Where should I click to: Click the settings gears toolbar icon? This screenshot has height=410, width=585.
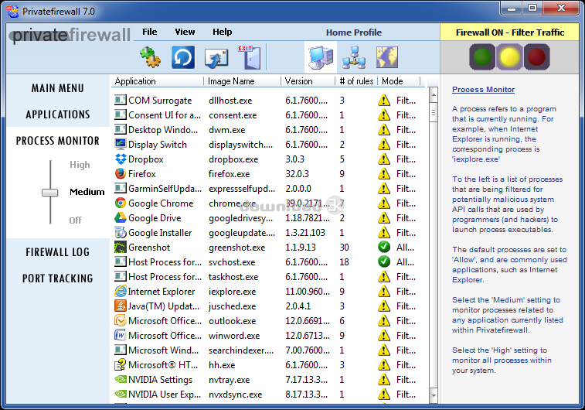[x=149, y=57]
